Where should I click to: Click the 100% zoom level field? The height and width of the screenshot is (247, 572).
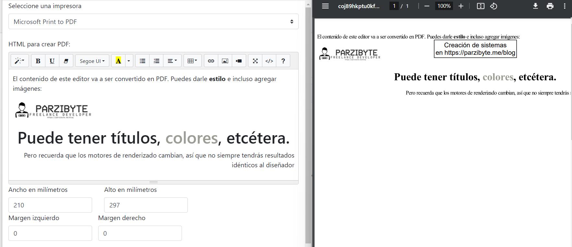(444, 6)
